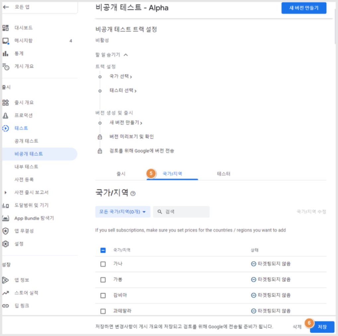Image resolution: width=338 pixels, height=336 pixels.
Task: Click the 상태 column header
Action: tap(254, 250)
